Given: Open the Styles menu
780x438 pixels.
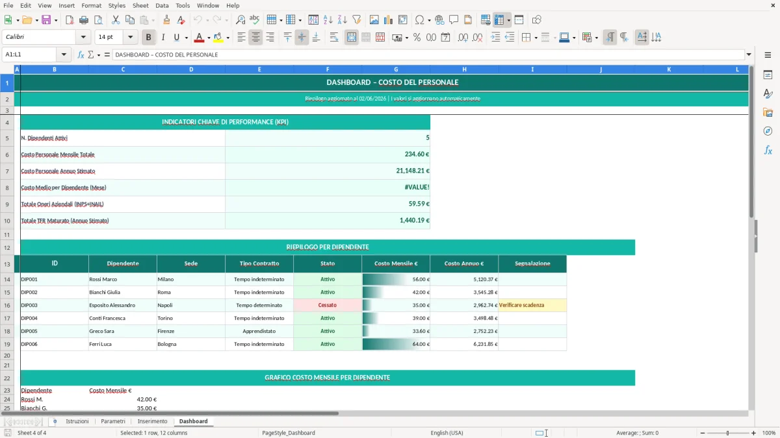Looking at the screenshot, I should click(117, 5).
